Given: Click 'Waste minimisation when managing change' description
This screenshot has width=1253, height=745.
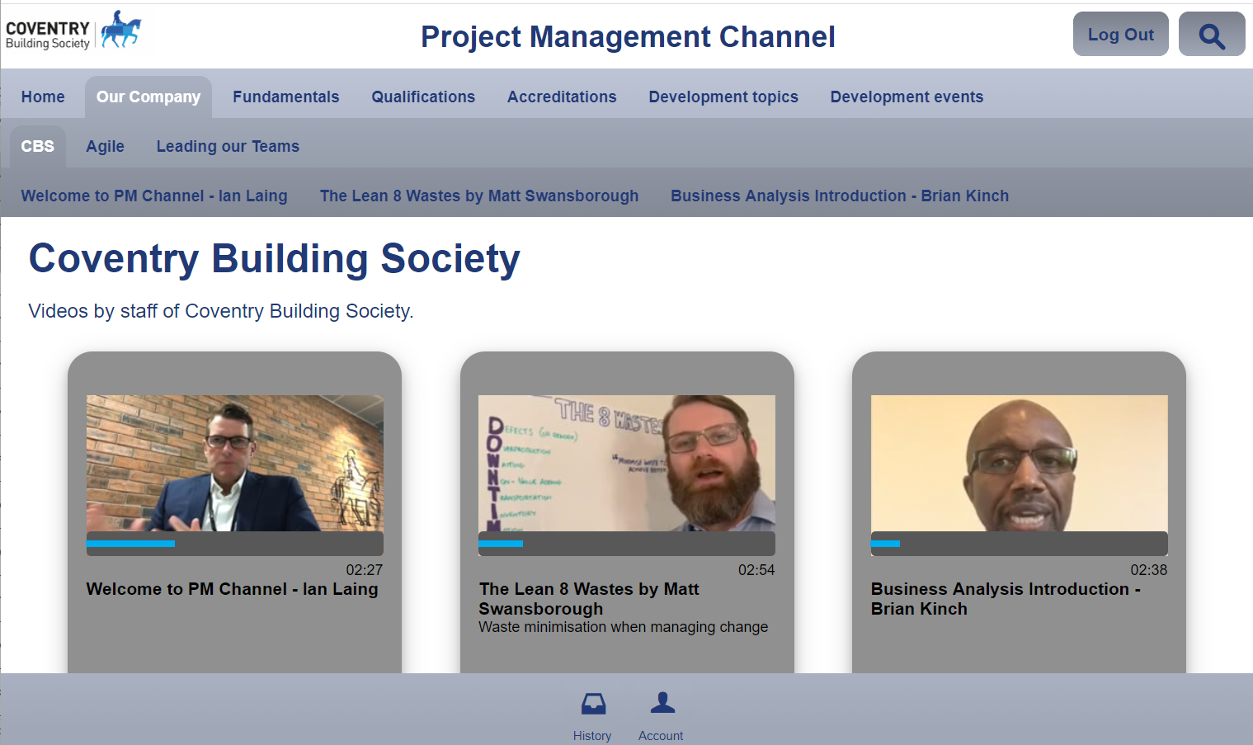Looking at the screenshot, I should (x=624, y=627).
